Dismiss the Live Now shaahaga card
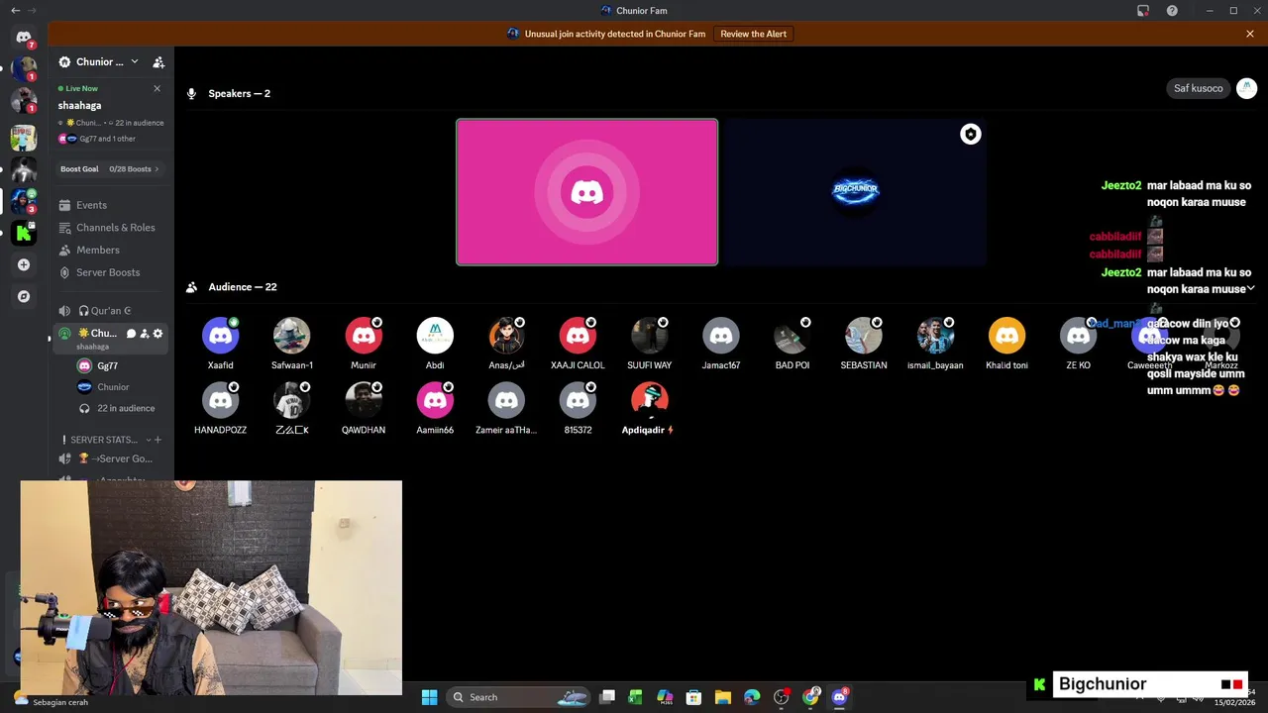Viewport: 1268px width, 713px height. (x=157, y=88)
